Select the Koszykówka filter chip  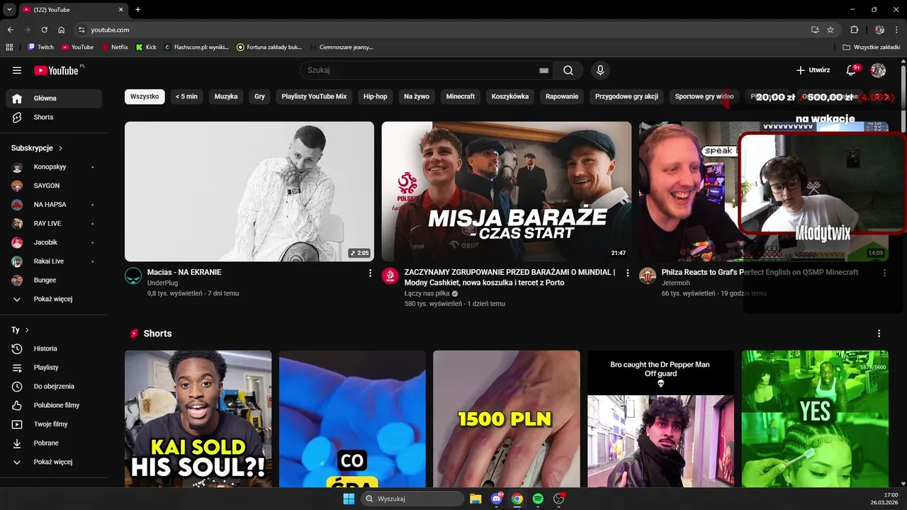pyautogui.click(x=510, y=96)
